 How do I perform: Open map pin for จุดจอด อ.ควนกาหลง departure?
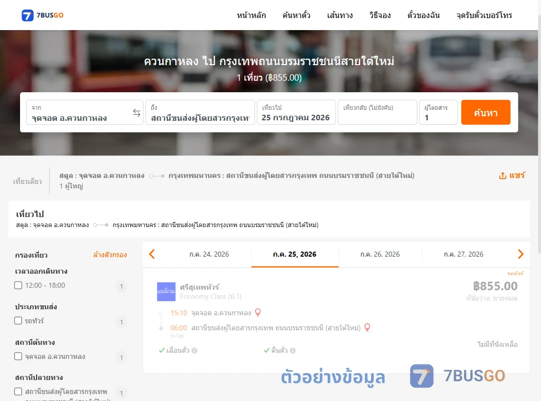click(258, 313)
